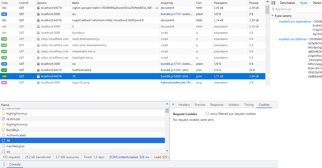322x168 pixels.
Task: Enable show filtered out request cookies
Action: [207, 114]
